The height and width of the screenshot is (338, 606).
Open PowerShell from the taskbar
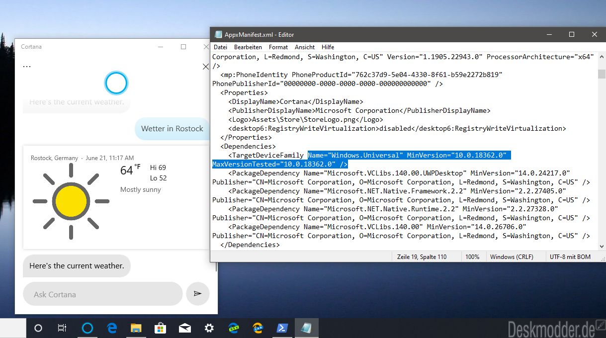282,328
